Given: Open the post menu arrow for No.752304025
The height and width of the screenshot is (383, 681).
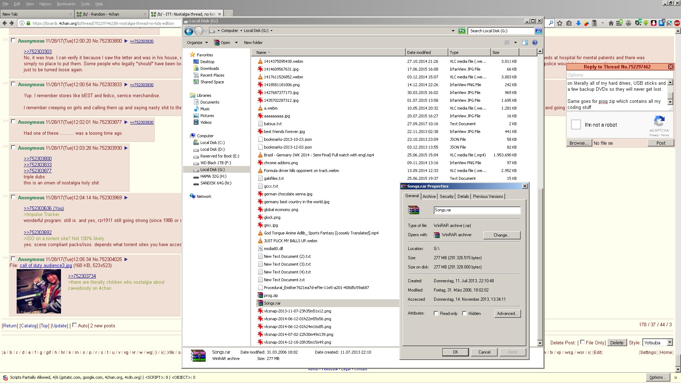Looking at the screenshot, I should click(x=126, y=260).
